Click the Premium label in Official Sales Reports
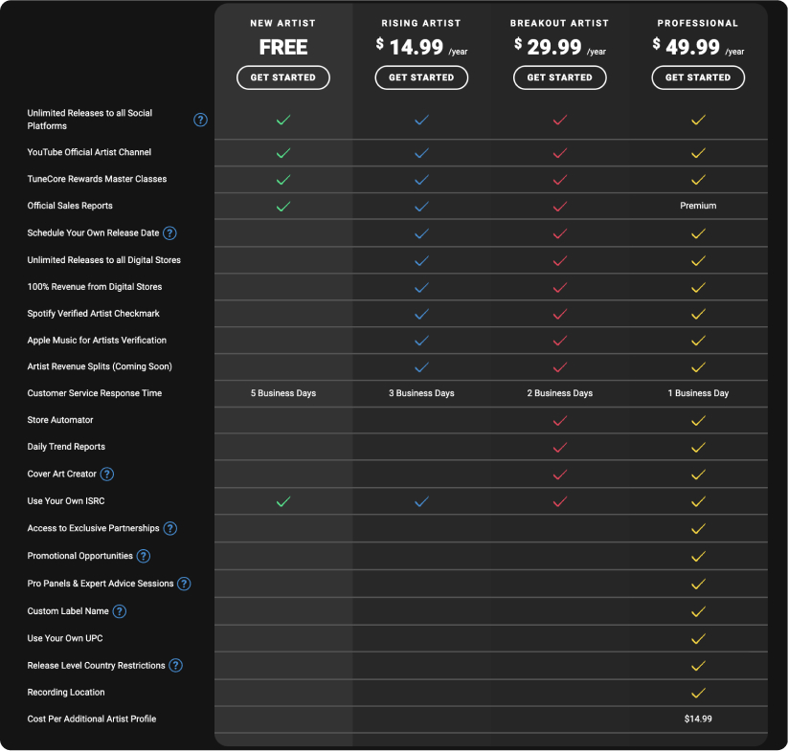 (x=698, y=206)
